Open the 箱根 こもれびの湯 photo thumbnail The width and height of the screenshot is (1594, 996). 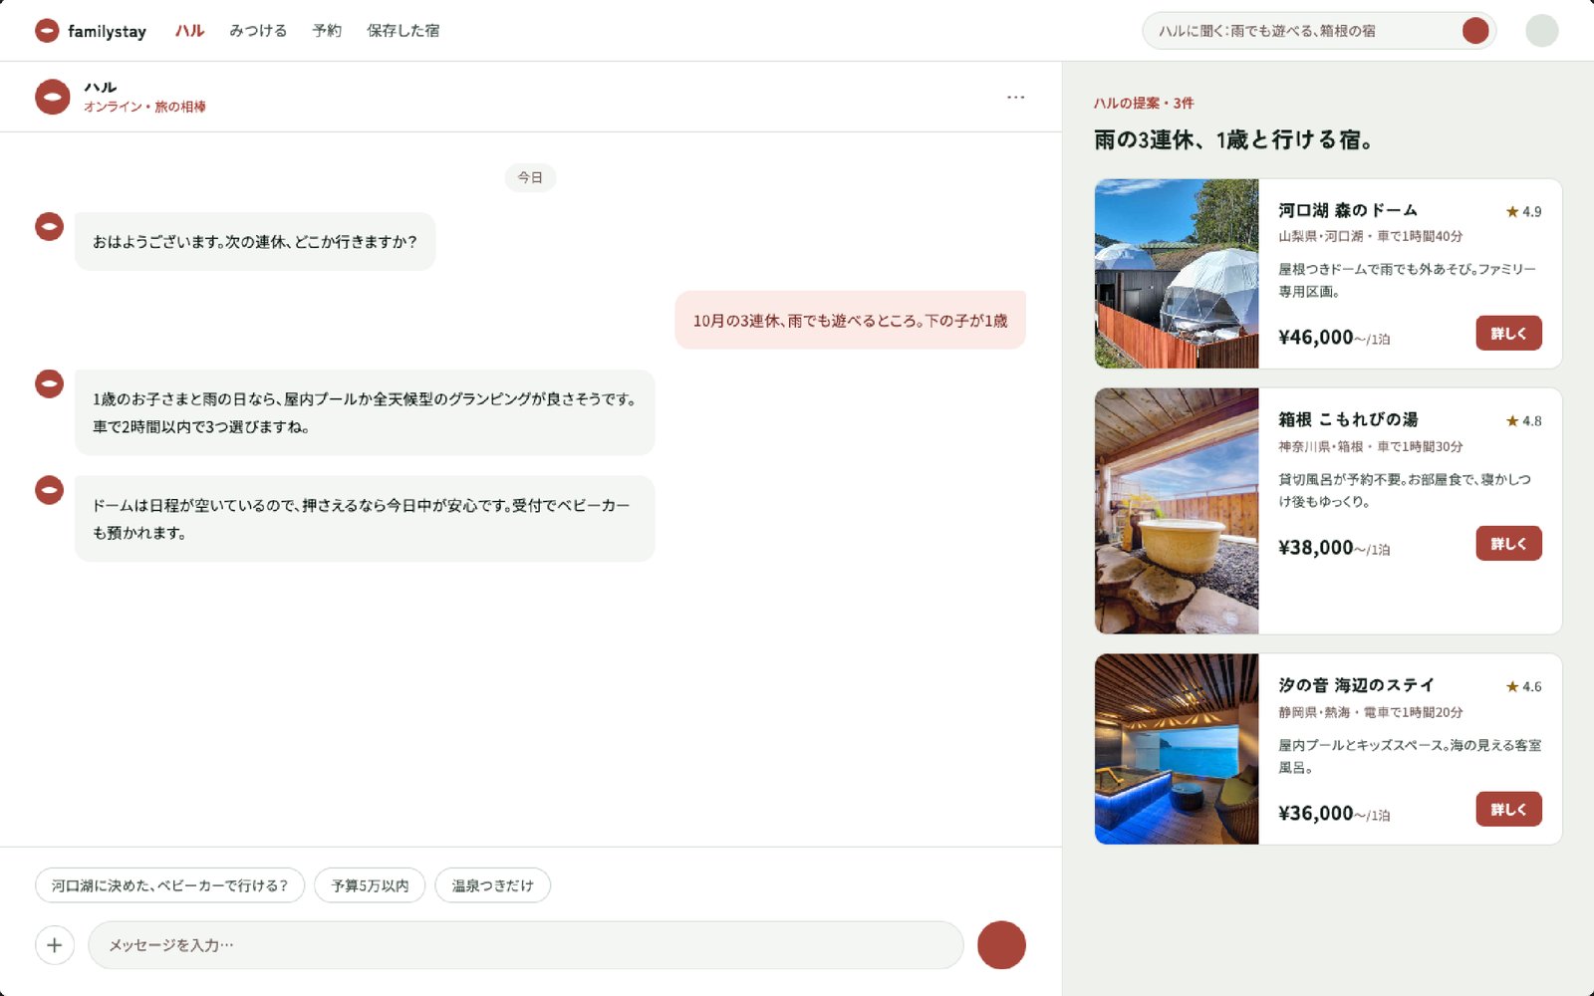tap(1177, 511)
